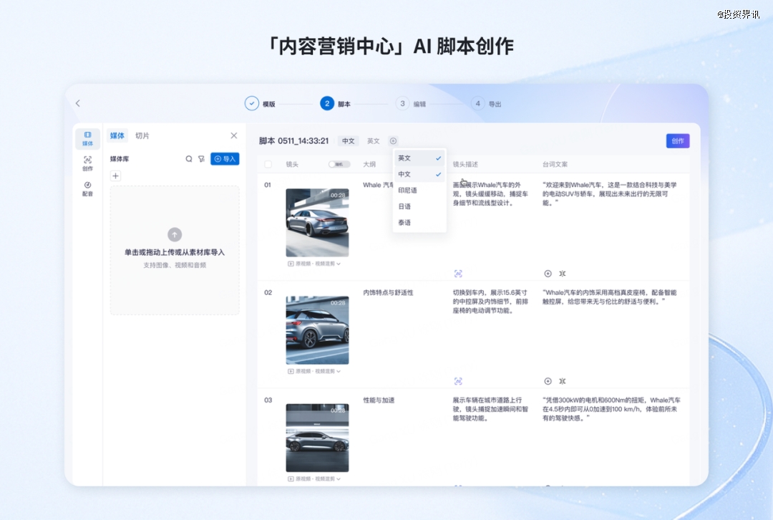The width and height of the screenshot is (773, 520).
Task: Click AI icon under shot 02 description
Action: click(x=458, y=381)
